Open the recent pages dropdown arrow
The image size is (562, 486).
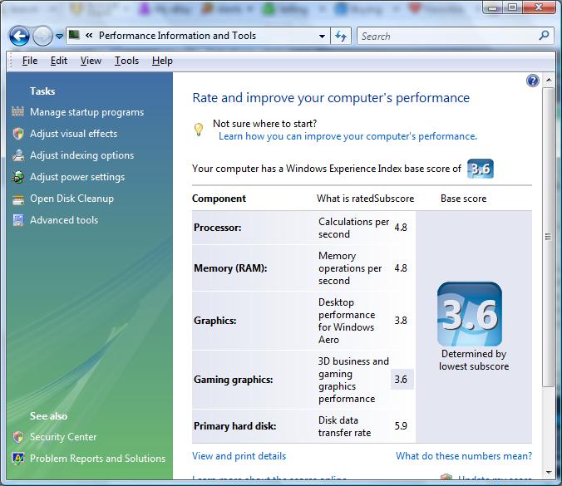[60, 37]
